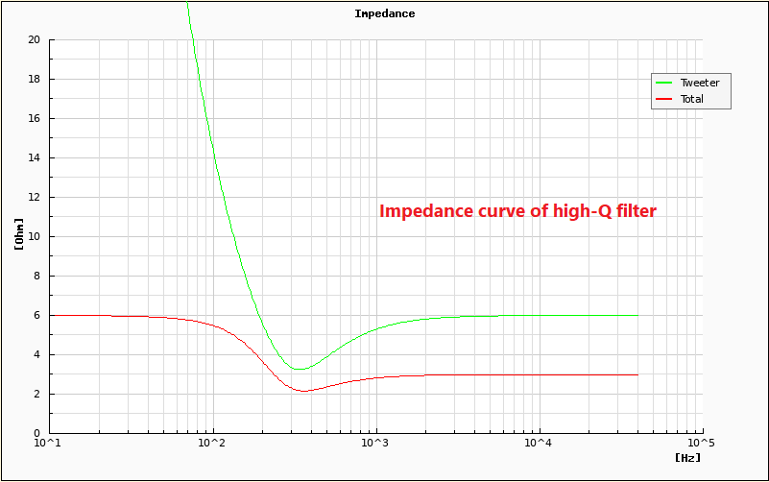769x482 pixels.
Task: Click the 4 y-axis tick label
Action: click(x=36, y=354)
